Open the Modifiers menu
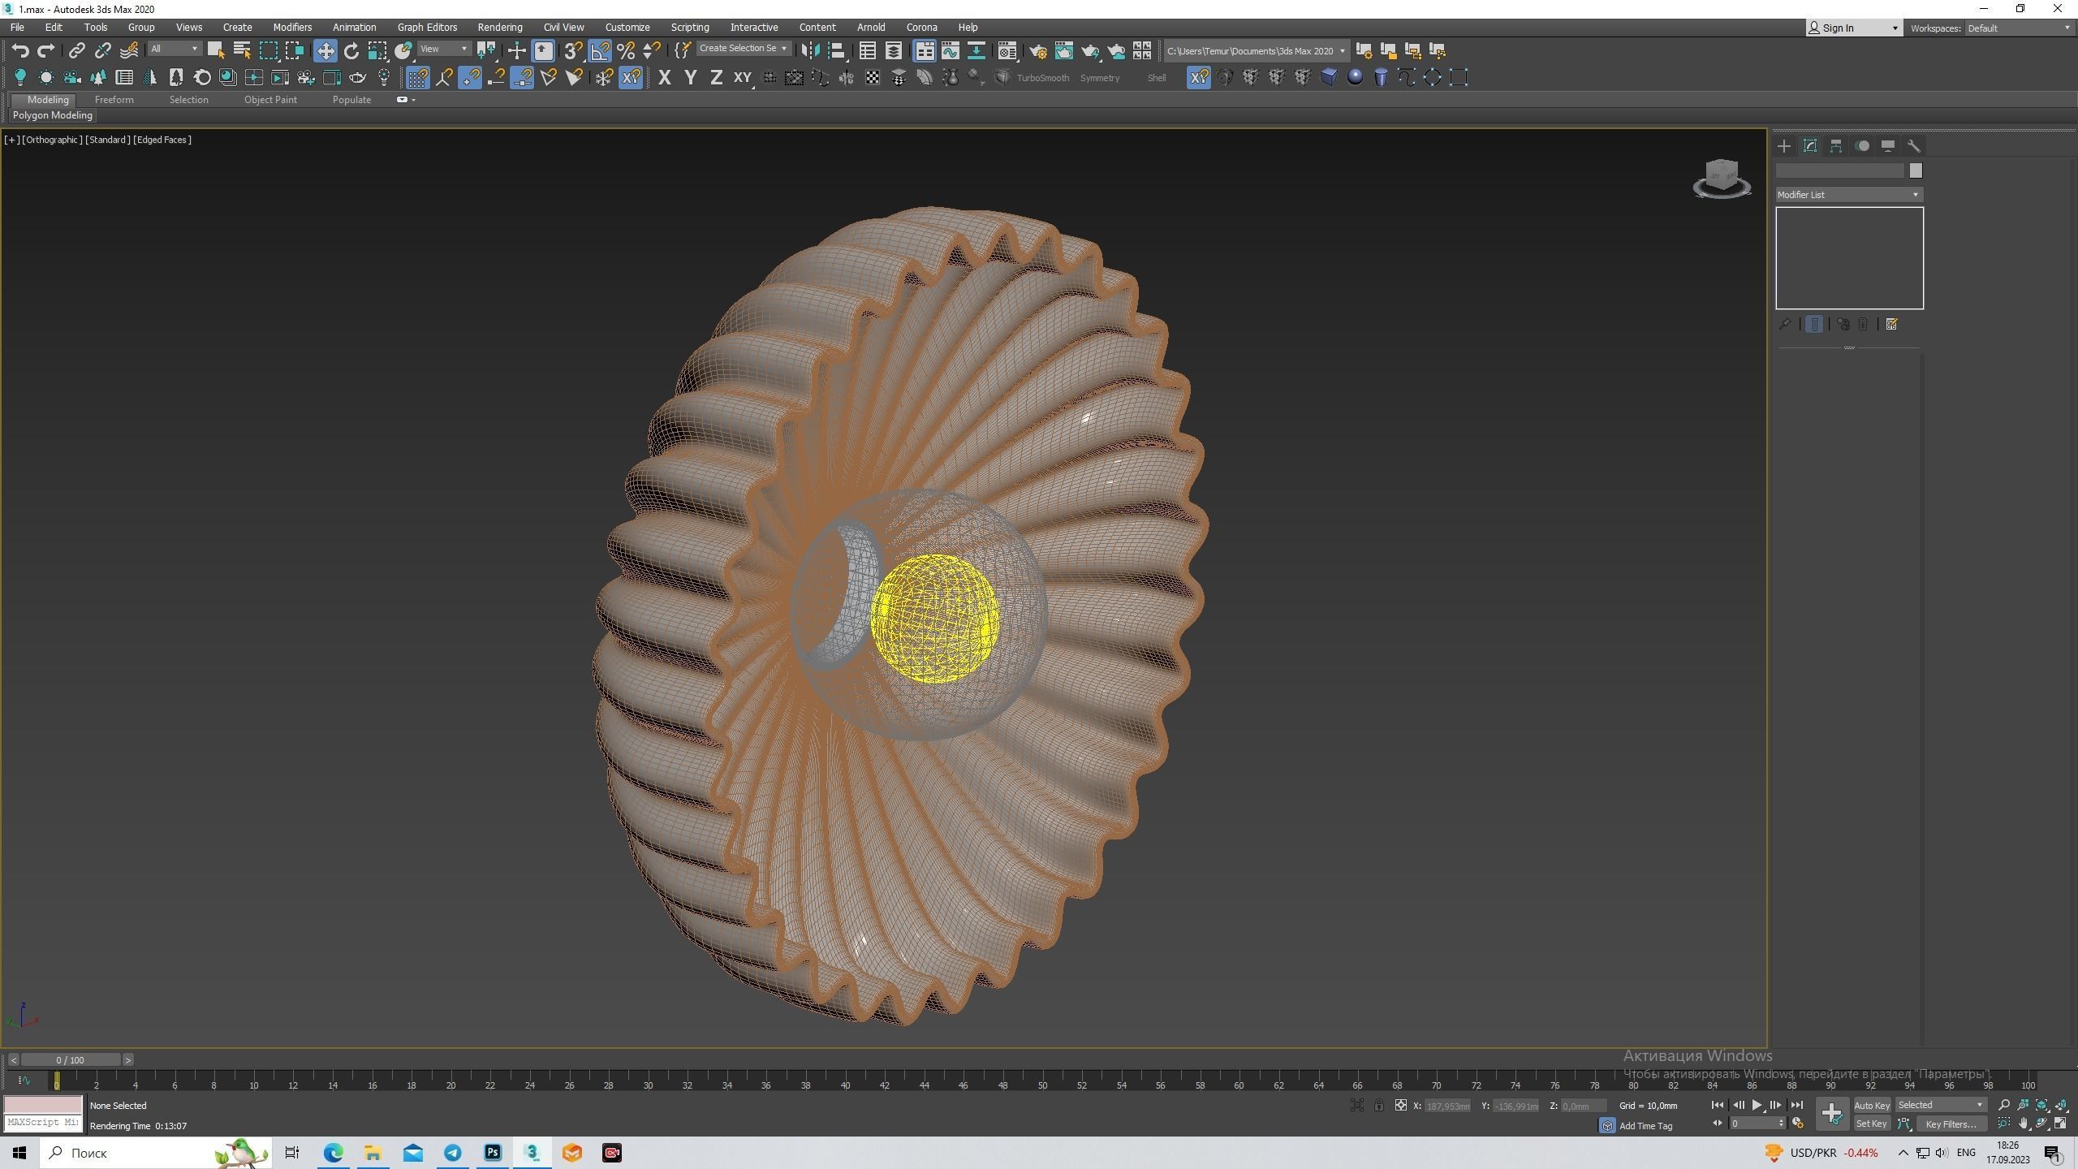2078x1169 pixels. (292, 28)
